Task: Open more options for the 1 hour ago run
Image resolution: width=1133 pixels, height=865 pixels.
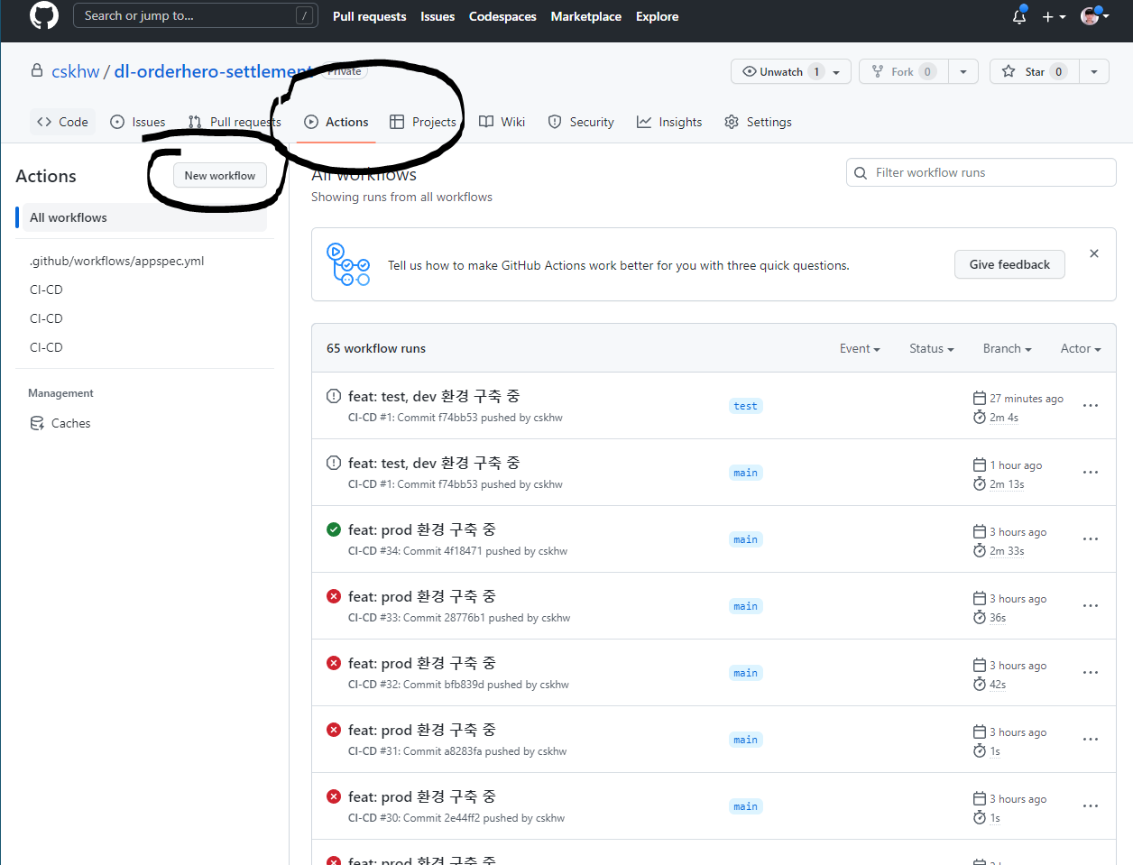Action: coord(1091,473)
